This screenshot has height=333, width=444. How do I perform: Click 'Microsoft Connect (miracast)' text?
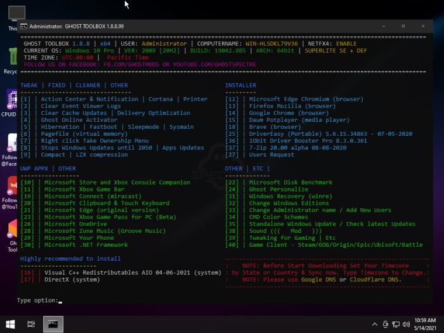93,196
